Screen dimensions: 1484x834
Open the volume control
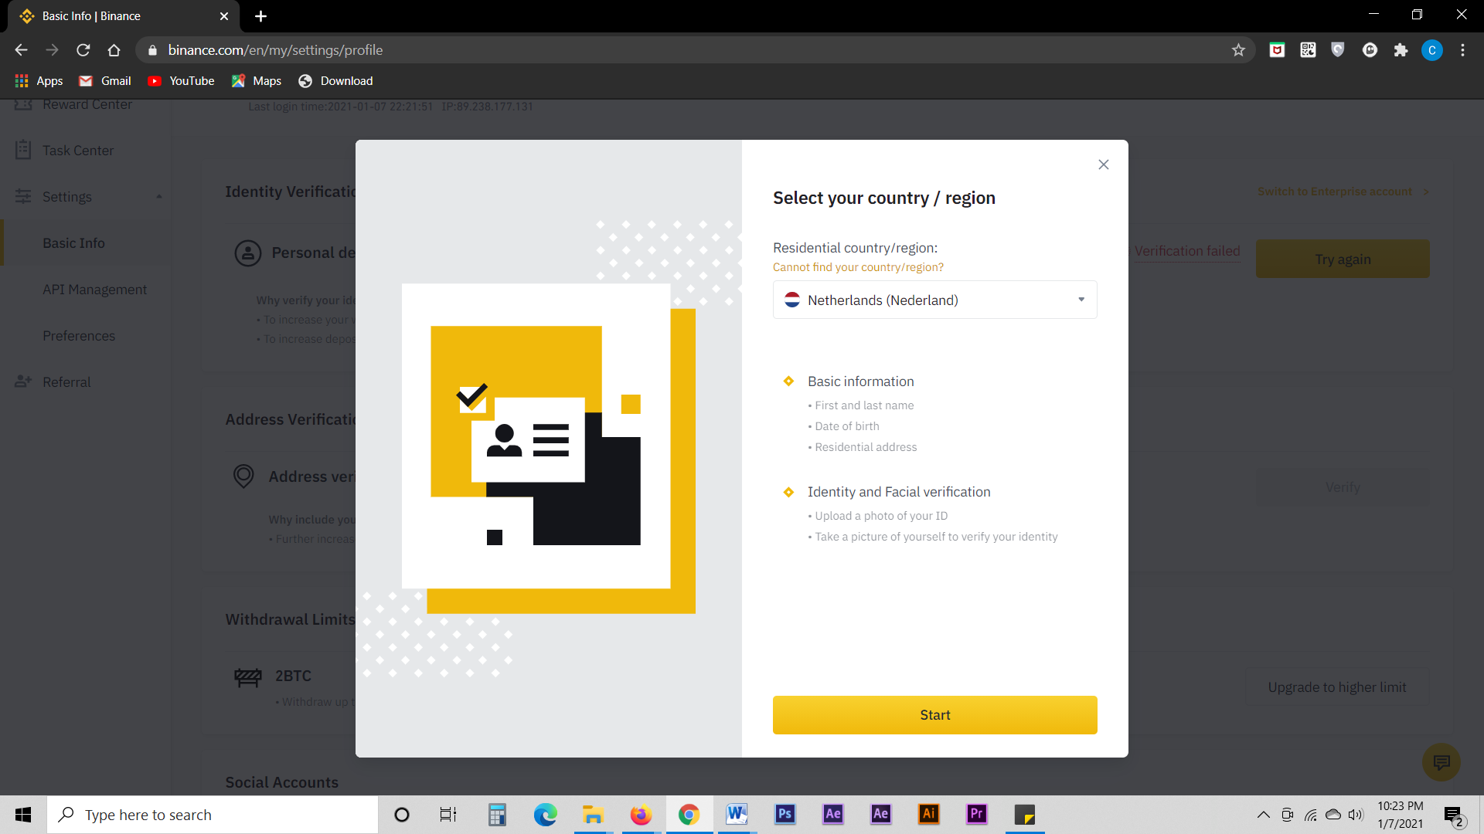coord(1356,815)
